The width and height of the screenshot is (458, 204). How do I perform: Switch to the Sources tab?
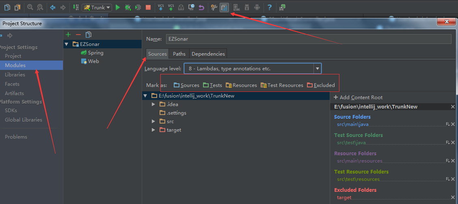tap(158, 54)
